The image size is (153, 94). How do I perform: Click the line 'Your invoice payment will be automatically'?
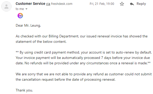(83, 58)
